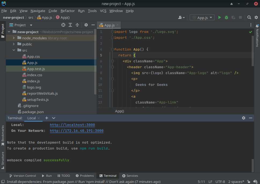
Task: Switch to the Problems tab
Action: tap(85, 176)
